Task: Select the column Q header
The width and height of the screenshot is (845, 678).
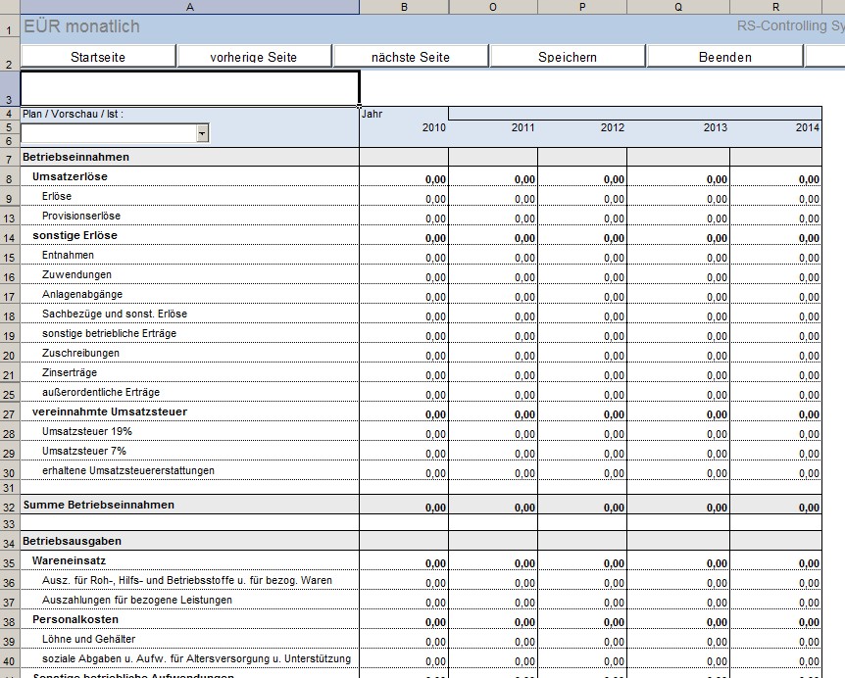Action: point(678,7)
